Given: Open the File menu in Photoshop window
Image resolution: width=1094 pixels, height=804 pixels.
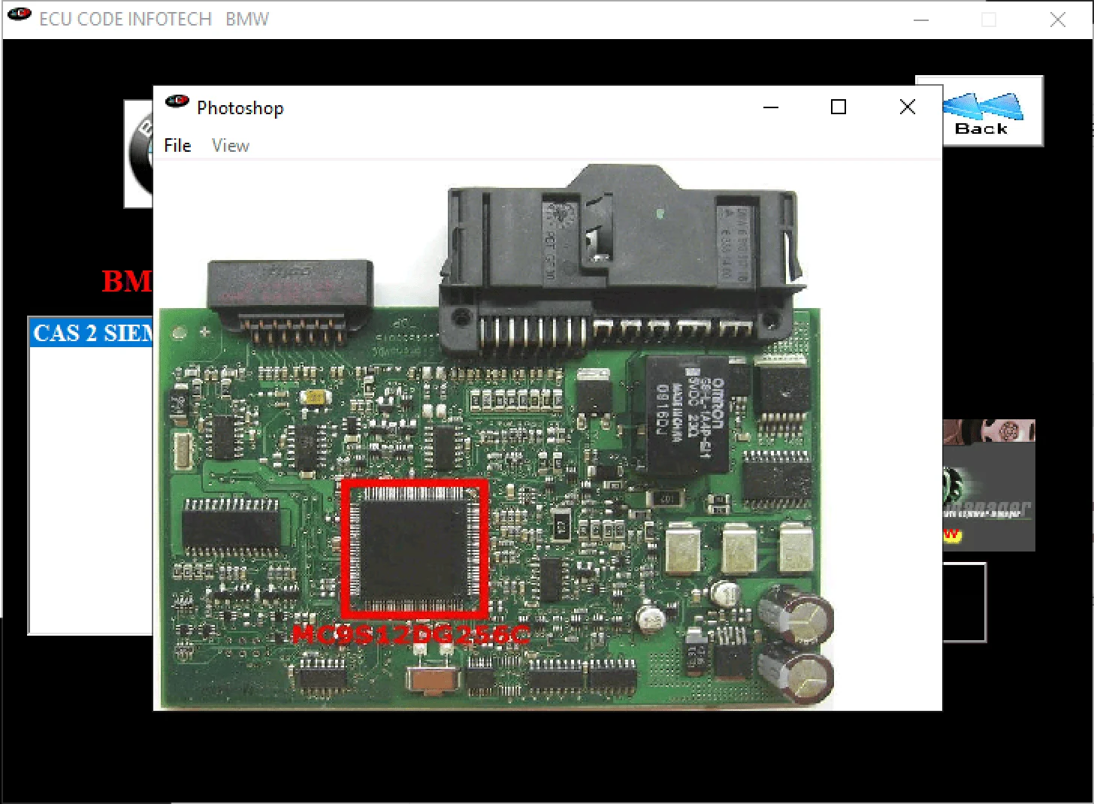Looking at the screenshot, I should coord(177,146).
